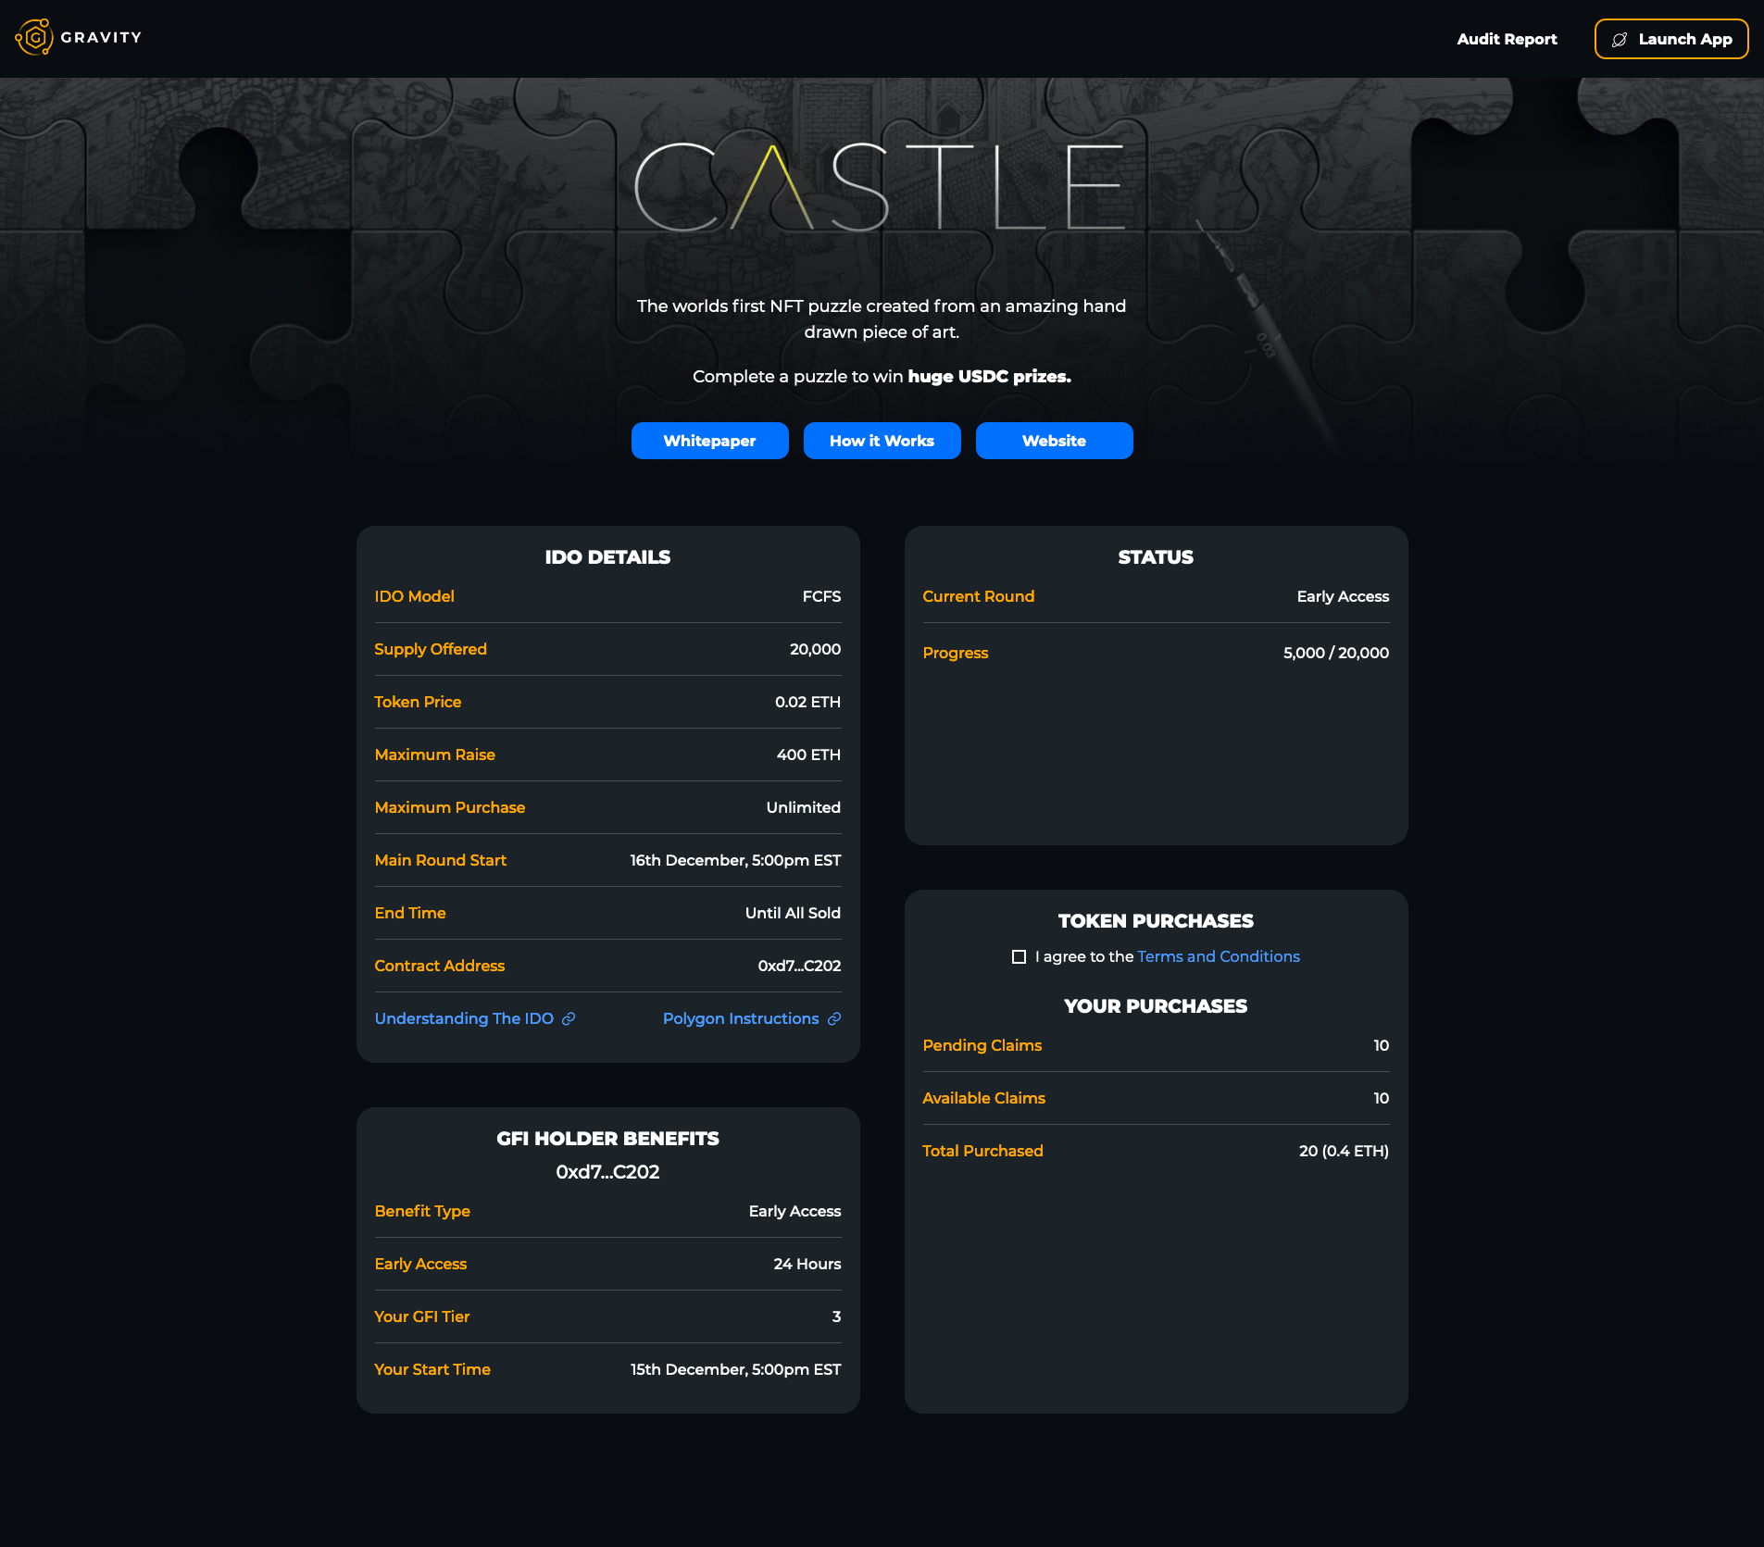
Task: Click the Gravity logo icon
Action: (34, 38)
